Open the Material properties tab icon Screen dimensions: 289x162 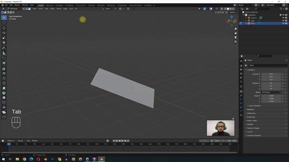pyautogui.click(x=241, y=115)
